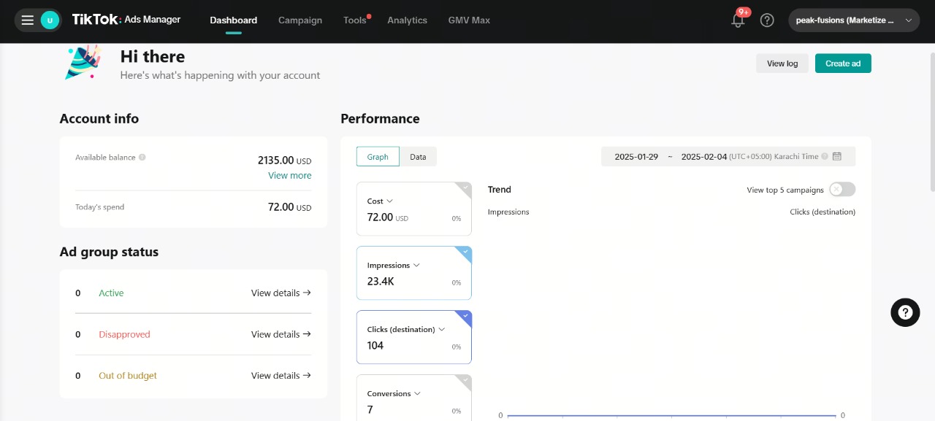The height and width of the screenshot is (421, 935).
Task: Open the notifications bell
Action: [738, 20]
